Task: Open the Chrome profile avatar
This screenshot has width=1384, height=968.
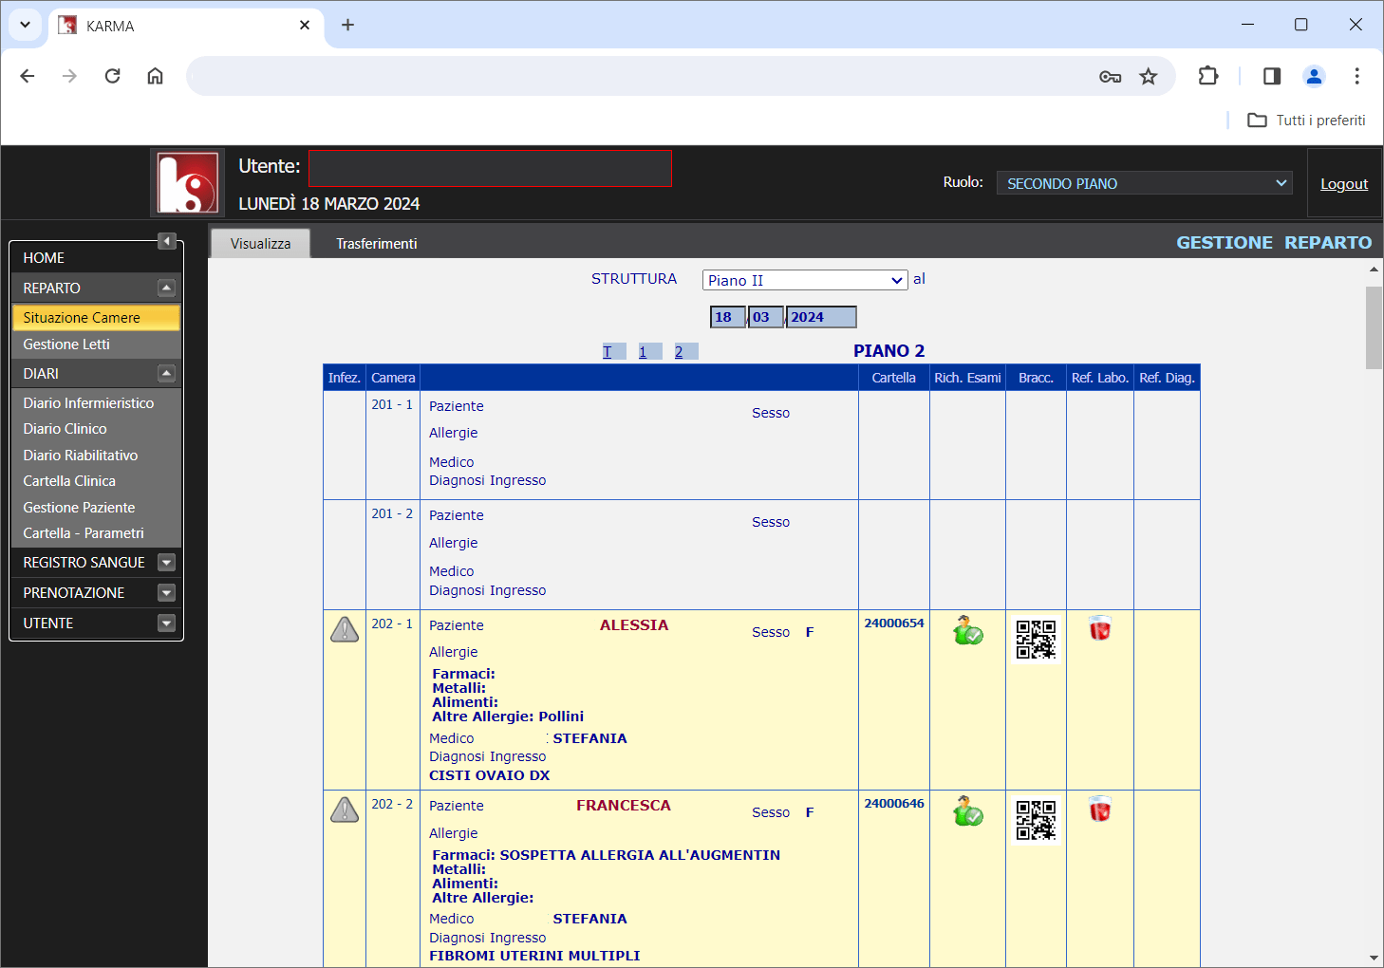Action: (x=1314, y=76)
